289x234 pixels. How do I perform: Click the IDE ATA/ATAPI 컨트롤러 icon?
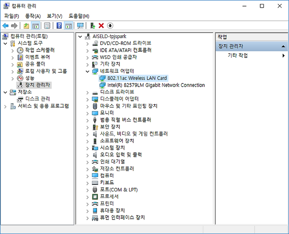click(95, 50)
